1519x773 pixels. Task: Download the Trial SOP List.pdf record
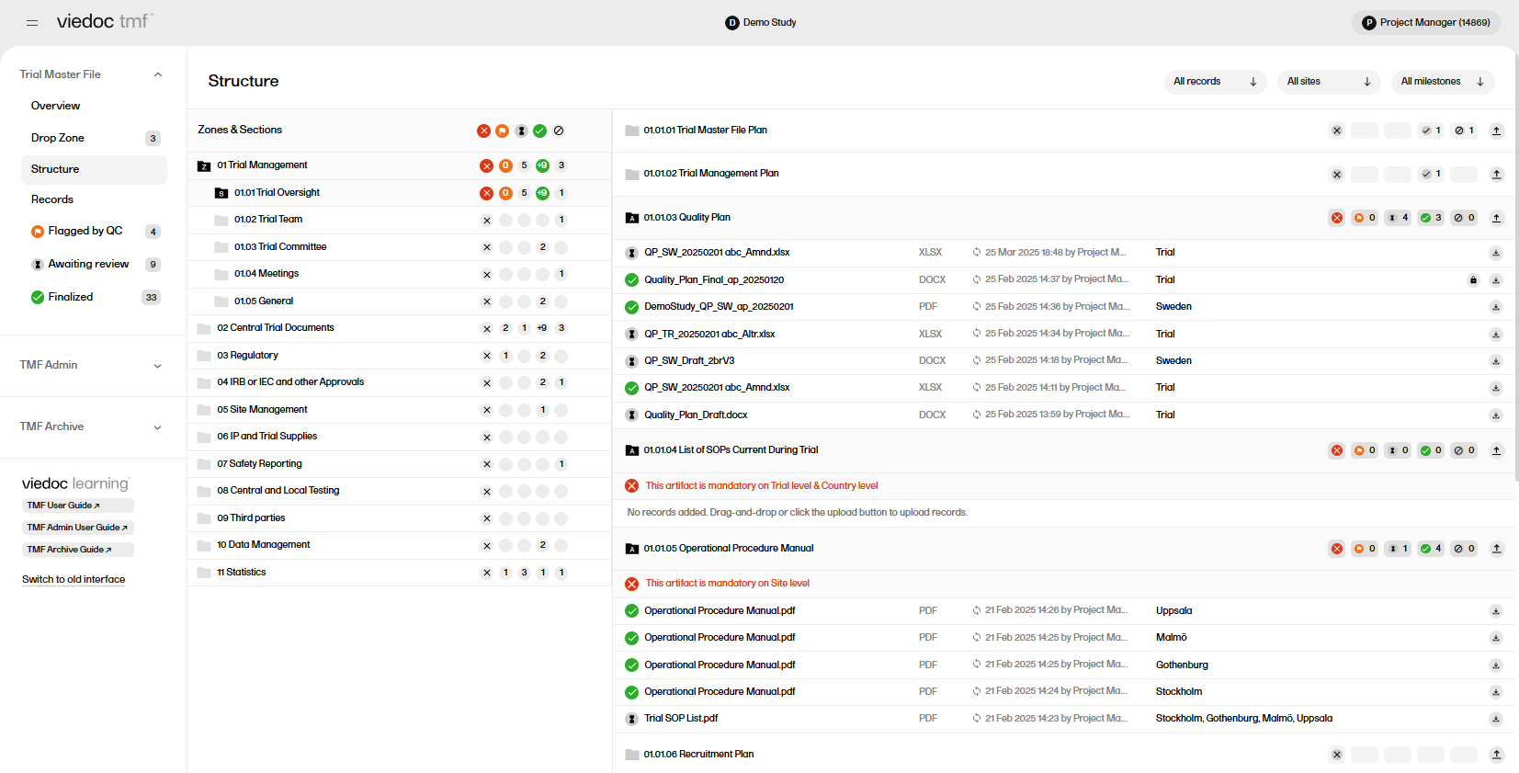point(1496,719)
